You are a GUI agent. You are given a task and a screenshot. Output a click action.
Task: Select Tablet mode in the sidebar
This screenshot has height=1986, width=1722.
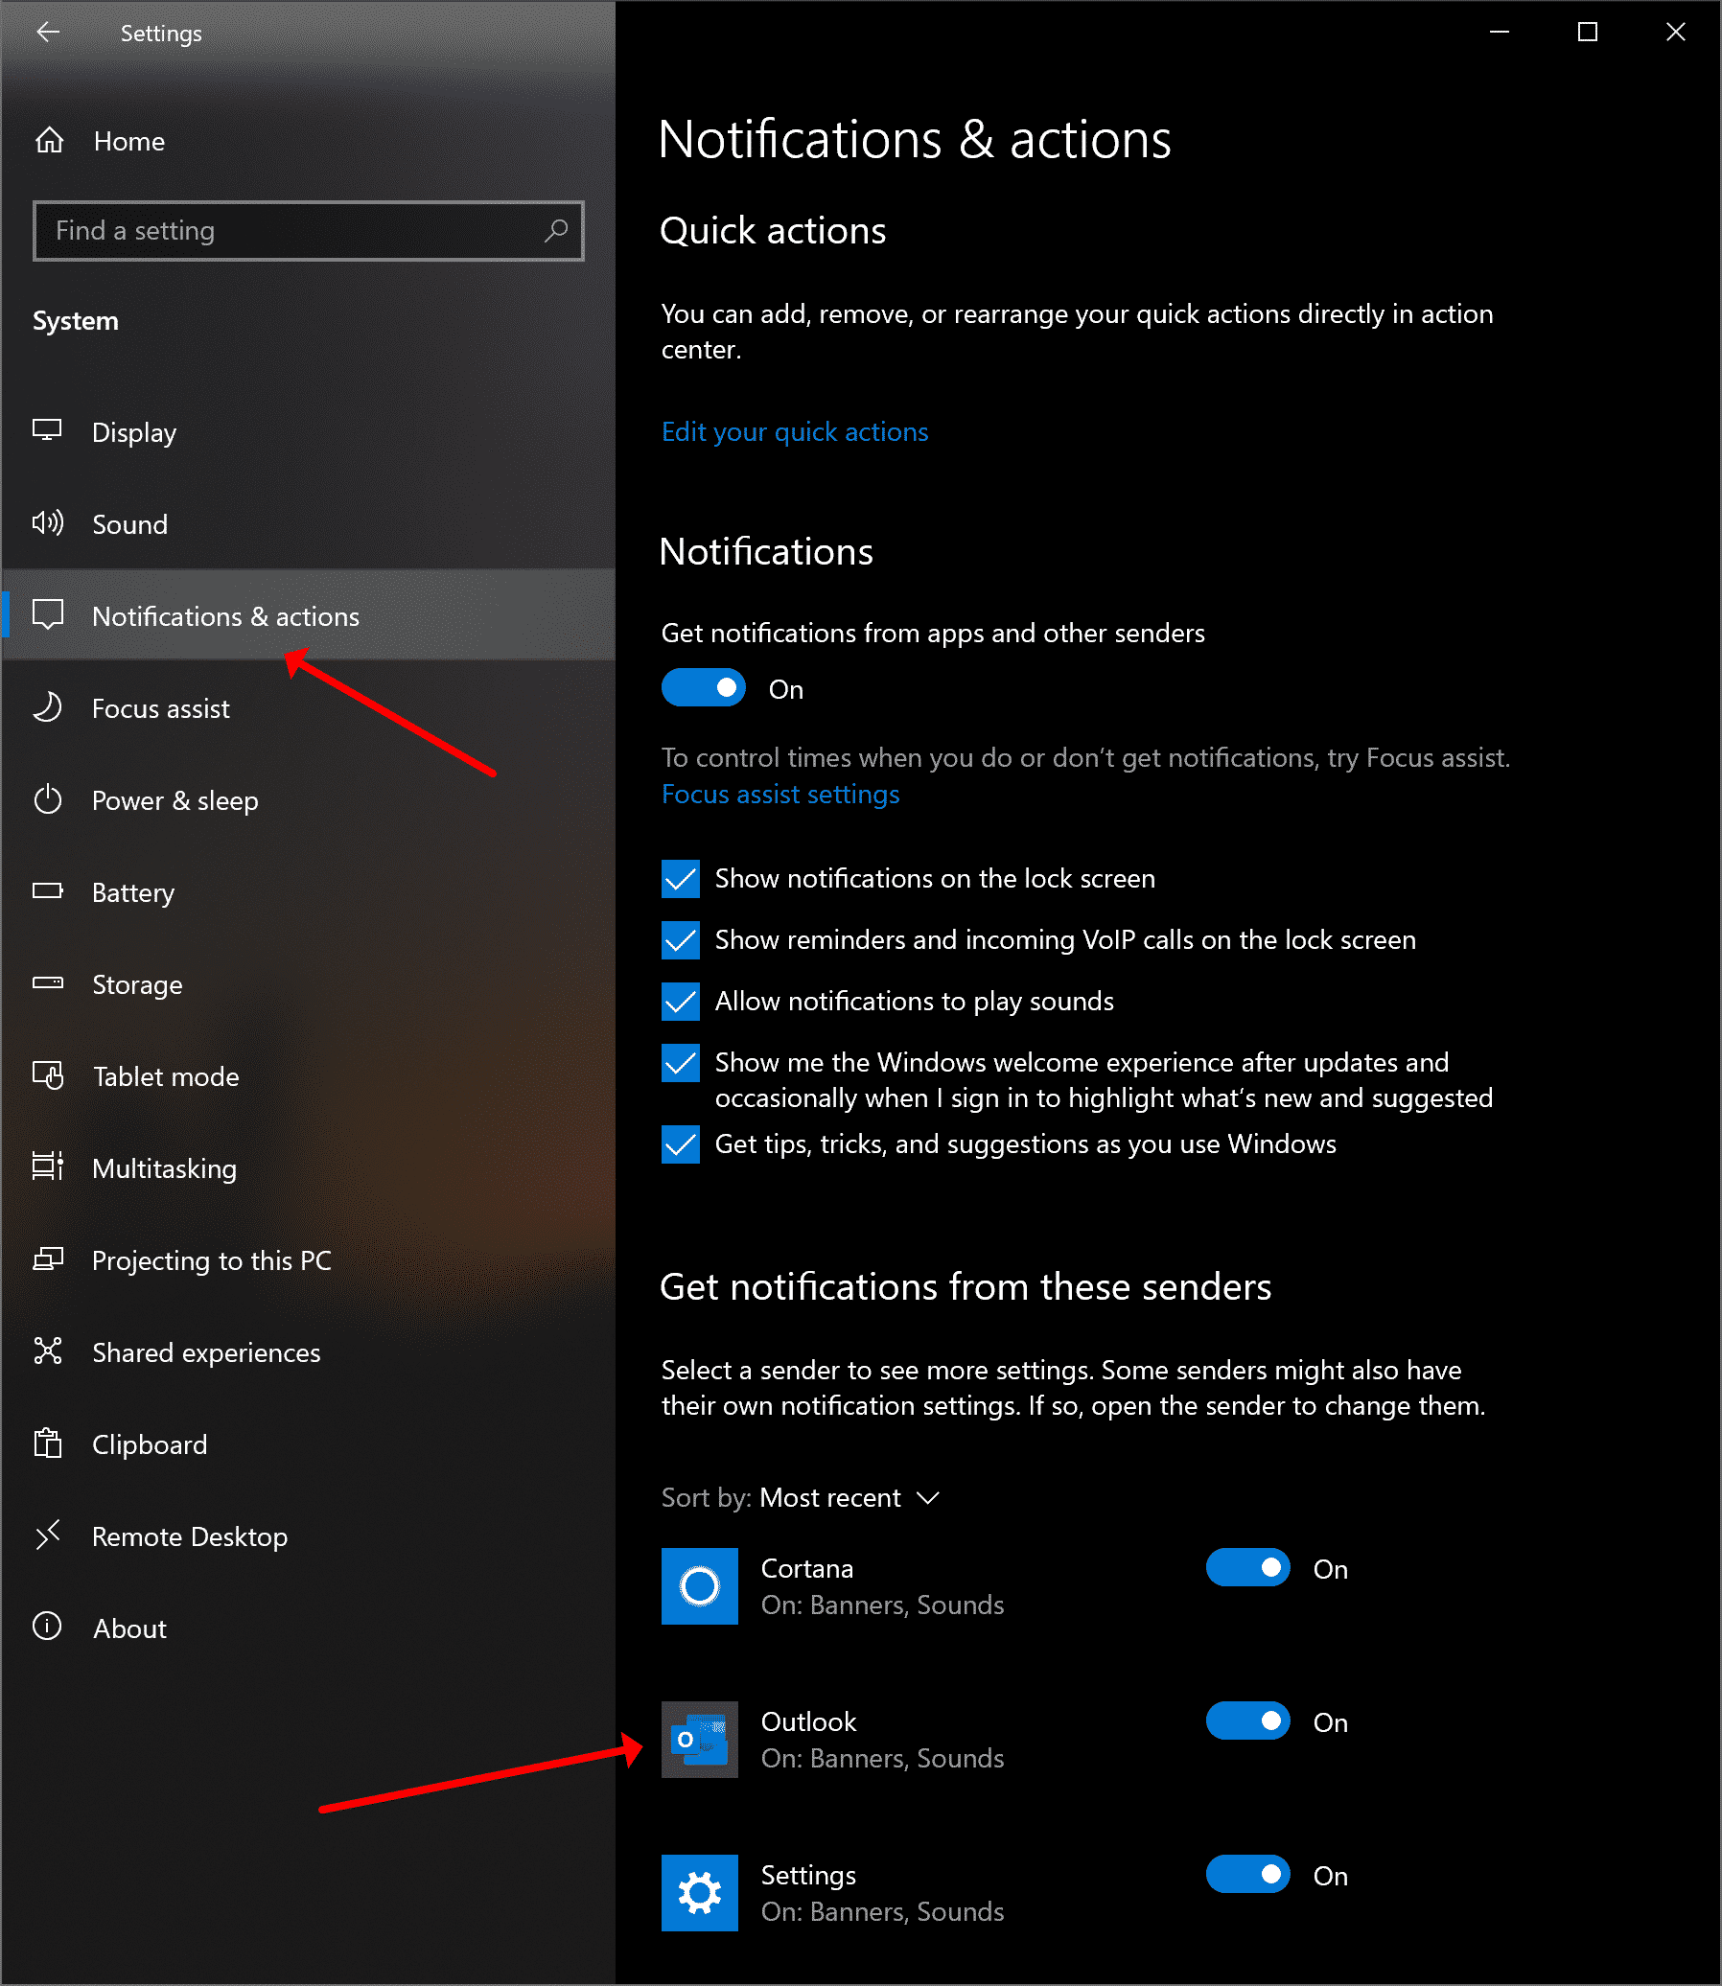pyautogui.click(x=308, y=1076)
